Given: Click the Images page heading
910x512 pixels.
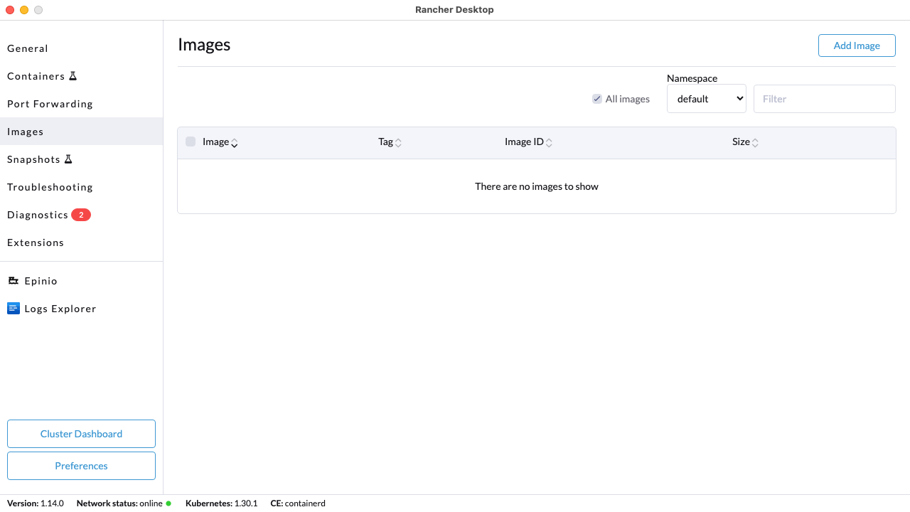Looking at the screenshot, I should coord(204,45).
